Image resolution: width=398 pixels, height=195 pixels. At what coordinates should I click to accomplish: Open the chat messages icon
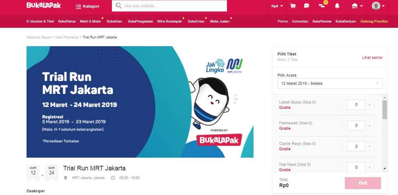click(x=307, y=6)
